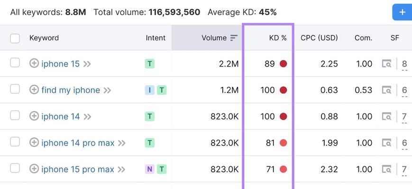The width and height of the screenshot is (412, 189).
Task: Click the KD dot for iphone 15 pro max
Action: (x=283, y=169)
